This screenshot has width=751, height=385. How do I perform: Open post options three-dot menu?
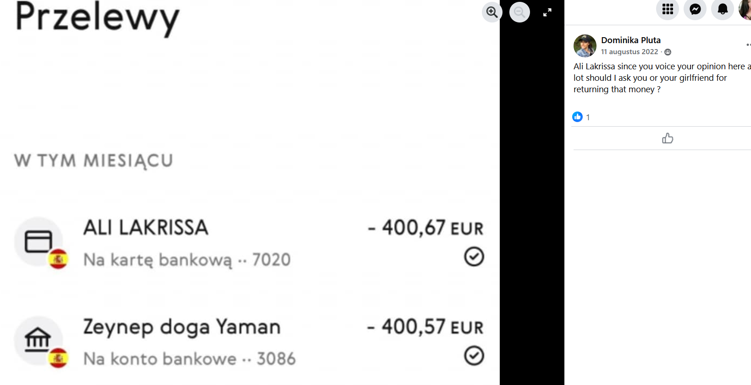point(748,45)
